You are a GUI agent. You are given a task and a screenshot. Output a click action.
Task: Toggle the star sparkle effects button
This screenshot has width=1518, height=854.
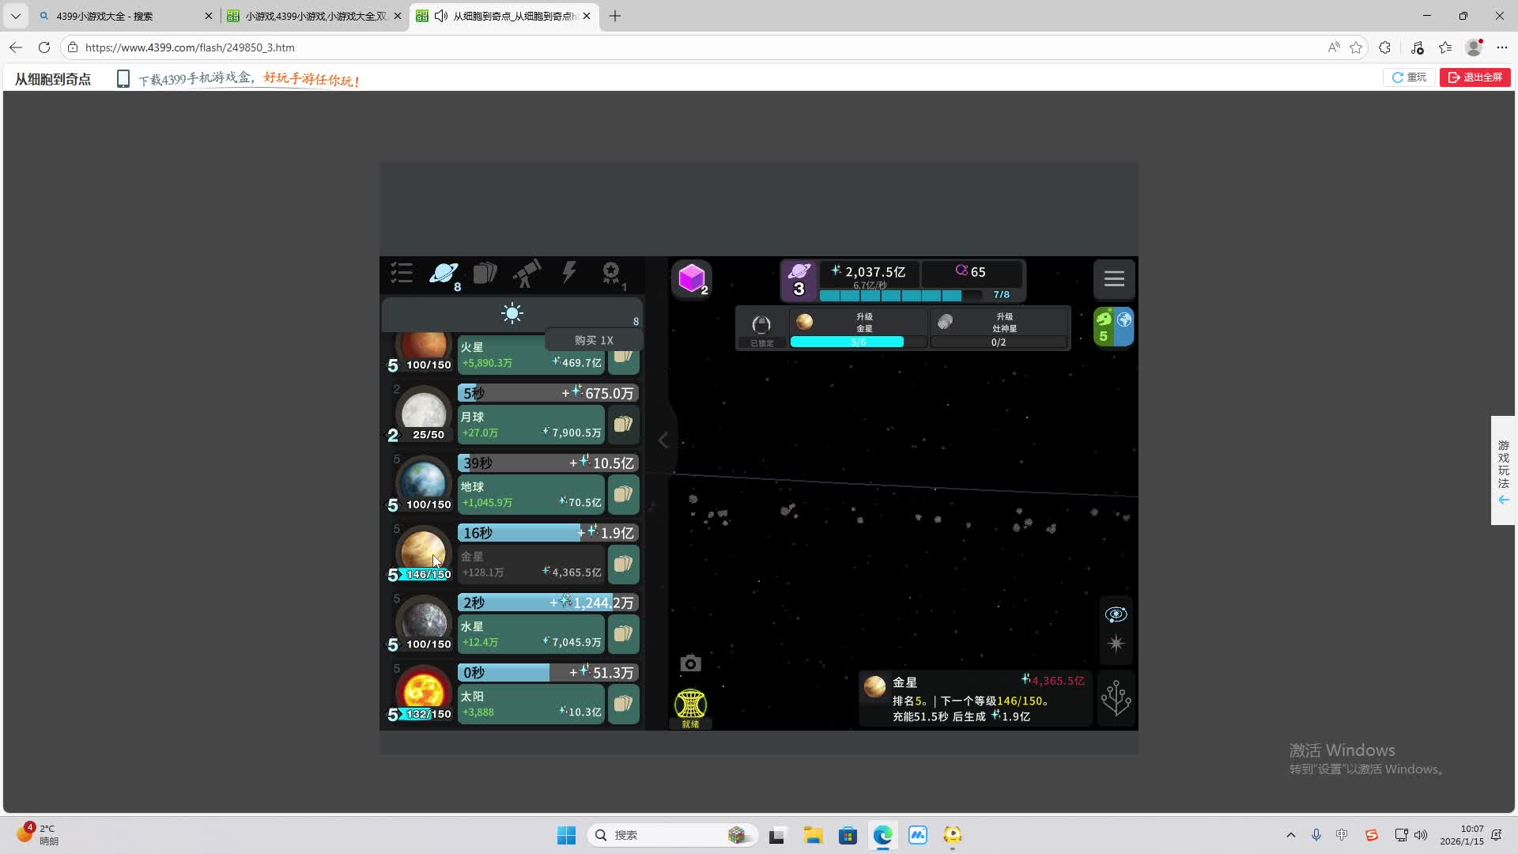coord(1116,644)
